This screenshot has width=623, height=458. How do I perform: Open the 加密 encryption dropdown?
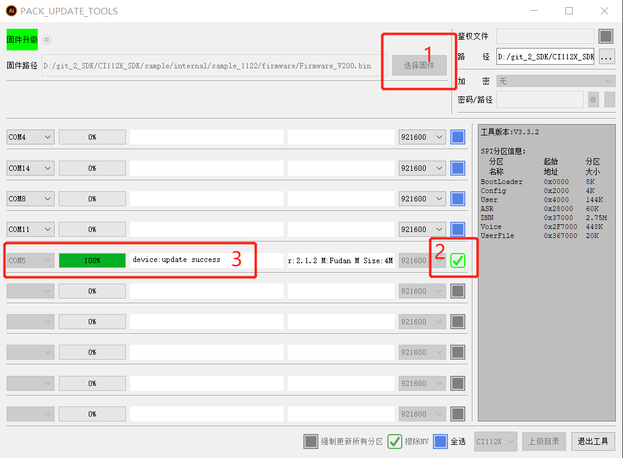(x=555, y=81)
